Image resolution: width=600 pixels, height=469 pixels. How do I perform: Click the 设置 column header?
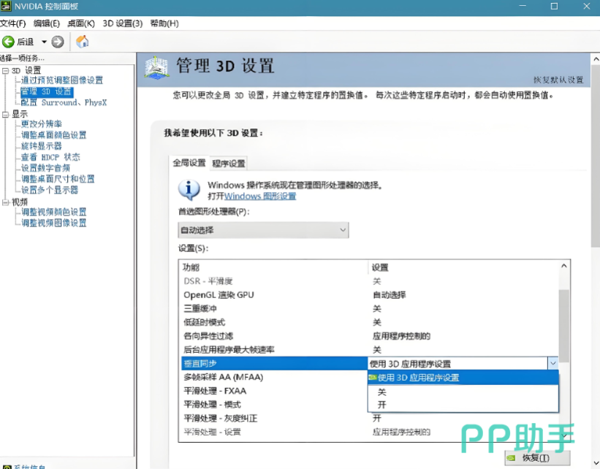click(463, 267)
